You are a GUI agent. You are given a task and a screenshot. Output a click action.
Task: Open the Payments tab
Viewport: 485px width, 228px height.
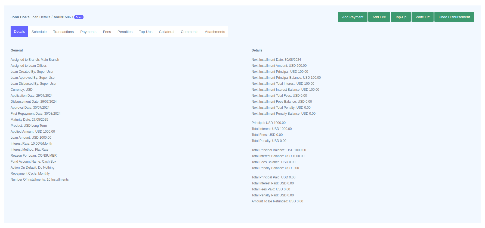88,32
